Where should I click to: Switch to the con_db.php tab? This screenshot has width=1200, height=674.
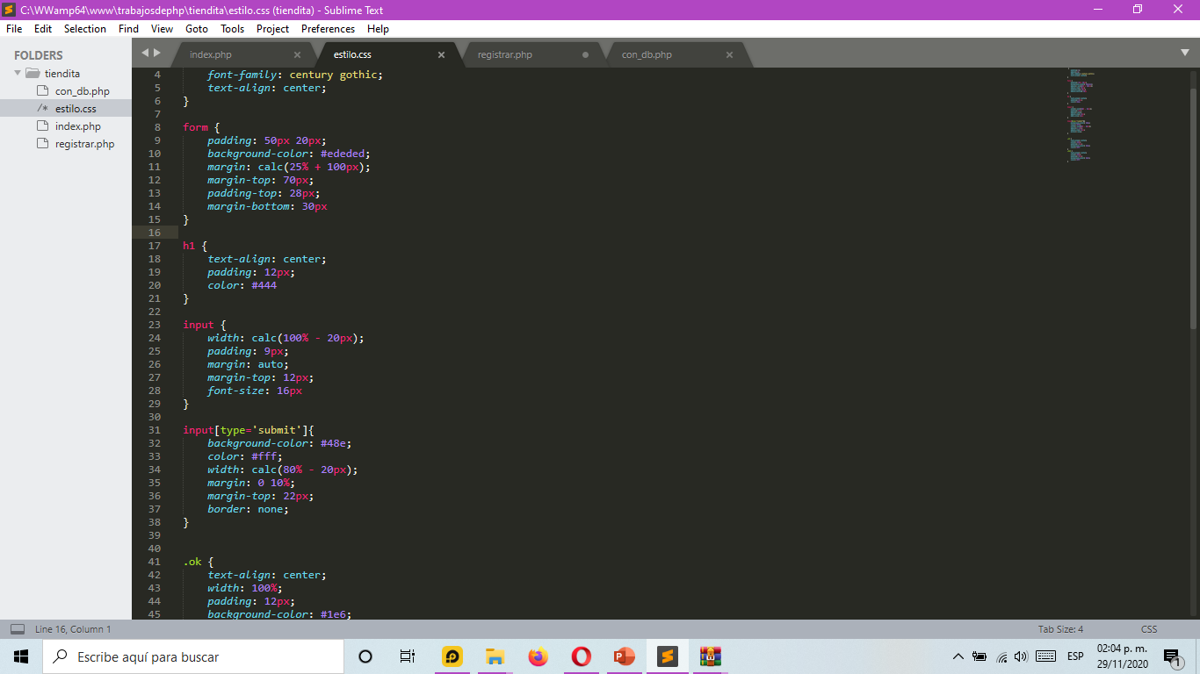coord(676,54)
